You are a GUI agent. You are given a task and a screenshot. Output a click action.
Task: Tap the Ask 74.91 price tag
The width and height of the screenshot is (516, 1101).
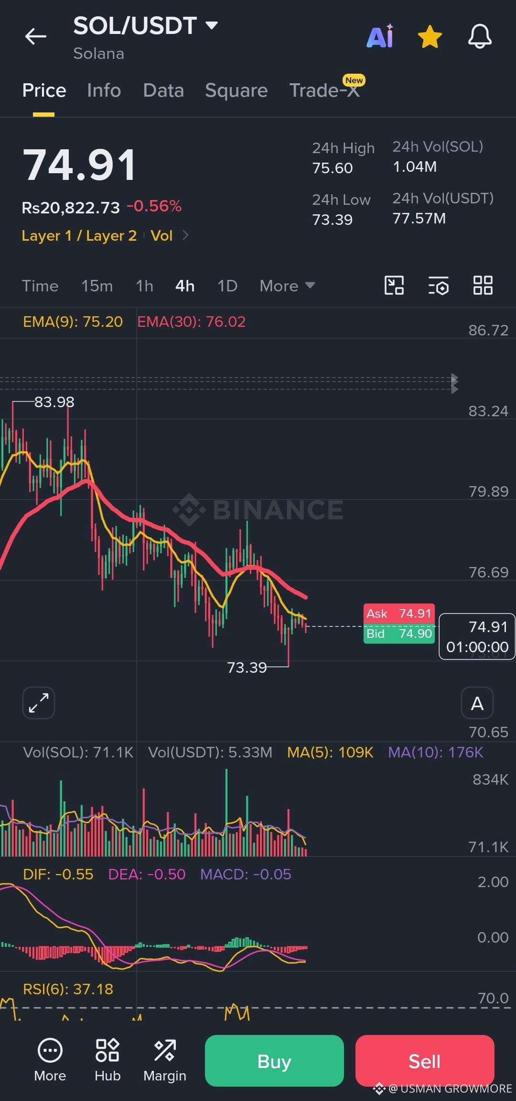(x=399, y=613)
